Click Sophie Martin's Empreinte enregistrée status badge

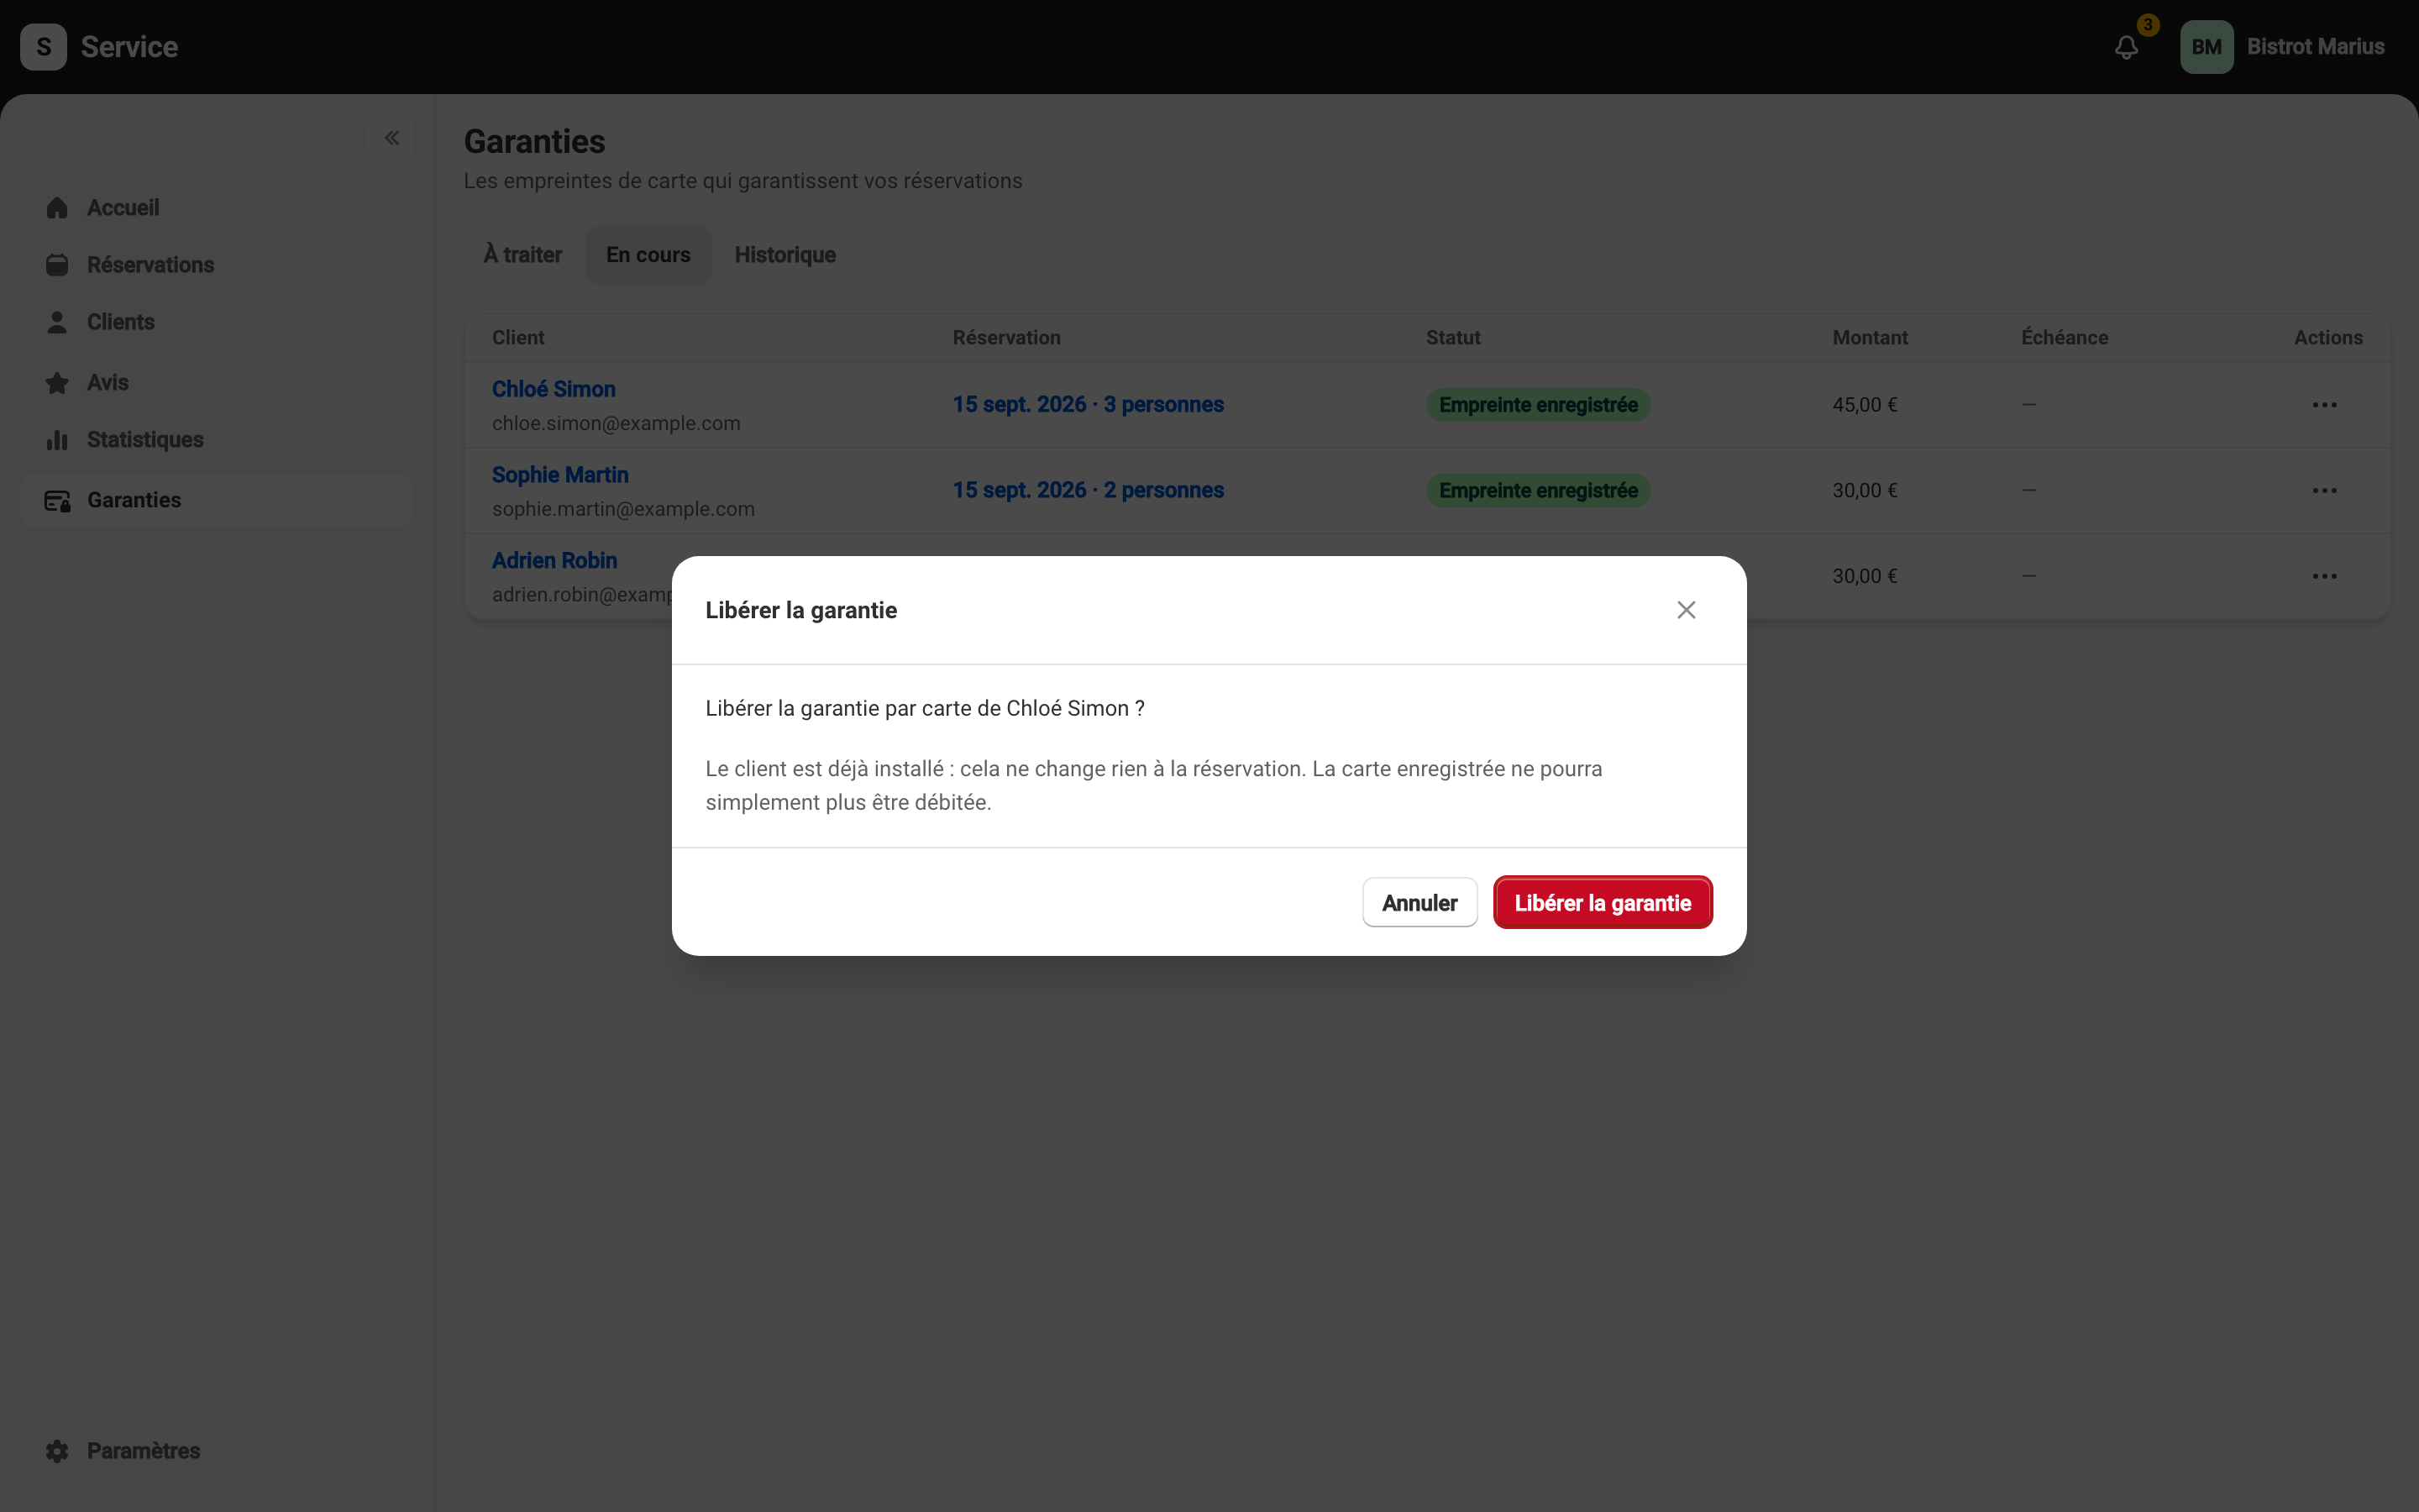pos(1539,491)
